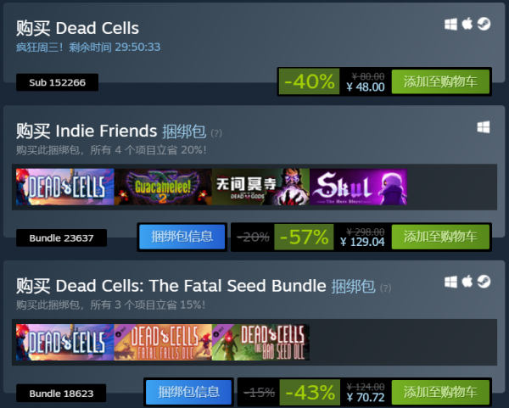The width and height of the screenshot is (509, 408).
Task: Open the Guacamelee! 2 game thumbnail
Action: [161, 187]
